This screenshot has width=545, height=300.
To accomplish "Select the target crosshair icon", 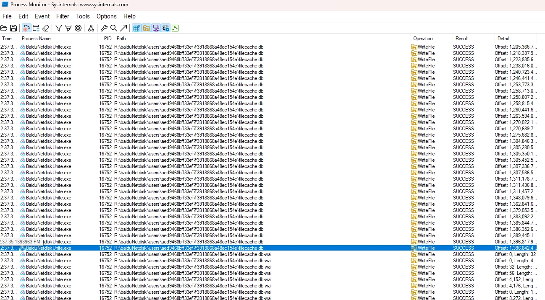I will (78, 28).
